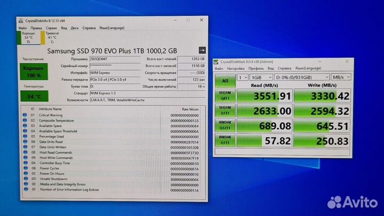Click the status icon for Controller Busy Time
384x216 pixels.
click(x=26, y=163)
